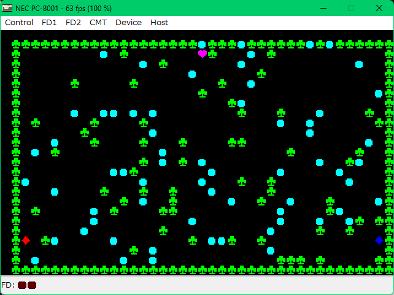Close the NEC PC-8001 emulator window
This screenshot has width=394, height=295.
point(379,8)
